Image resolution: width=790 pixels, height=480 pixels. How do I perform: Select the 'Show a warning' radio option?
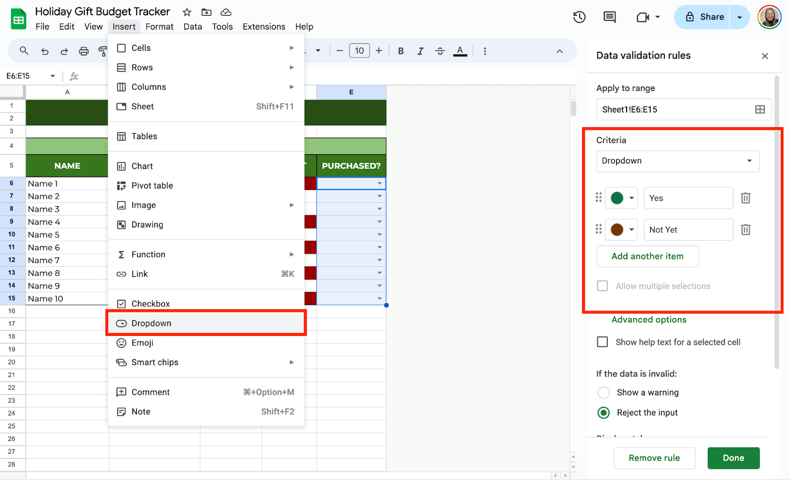tap(603, 392)
